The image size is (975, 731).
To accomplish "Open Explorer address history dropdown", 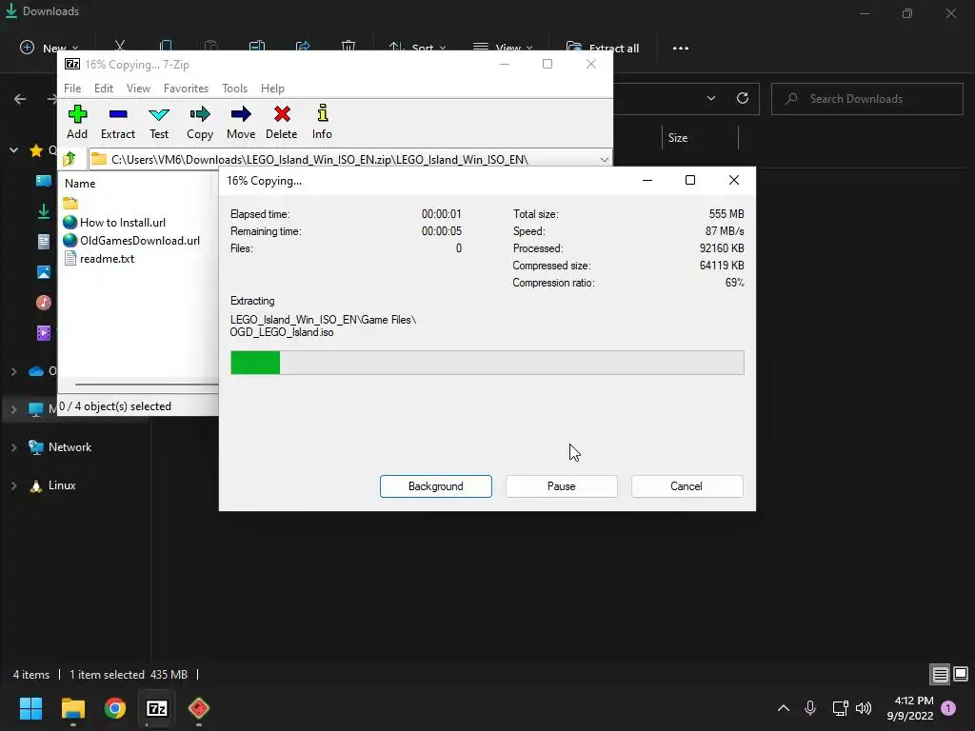I will [710, 98].
